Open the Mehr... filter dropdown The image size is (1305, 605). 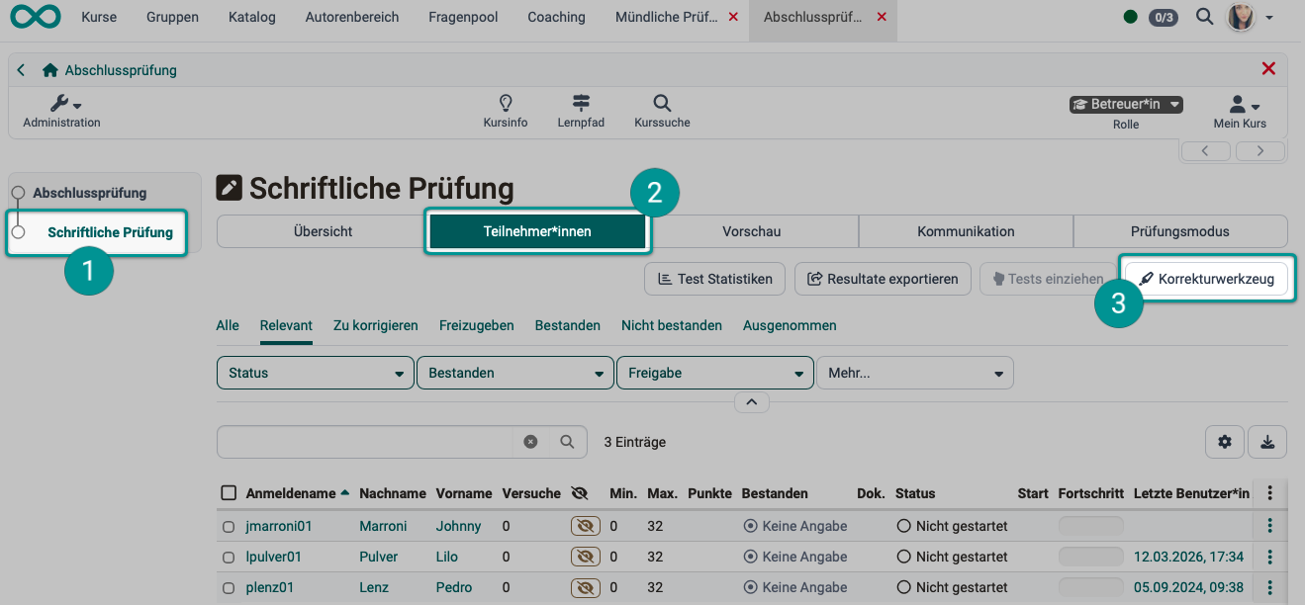(x=915, y=373)
